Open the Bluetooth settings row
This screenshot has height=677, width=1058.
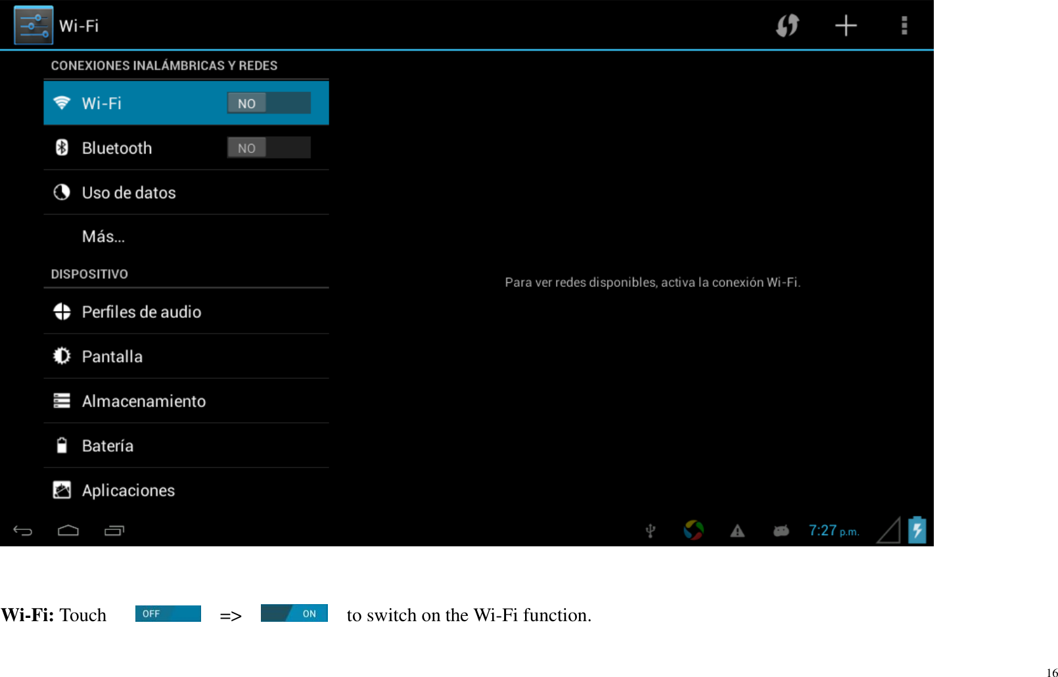pyautogui.click(x=186, y=148)
